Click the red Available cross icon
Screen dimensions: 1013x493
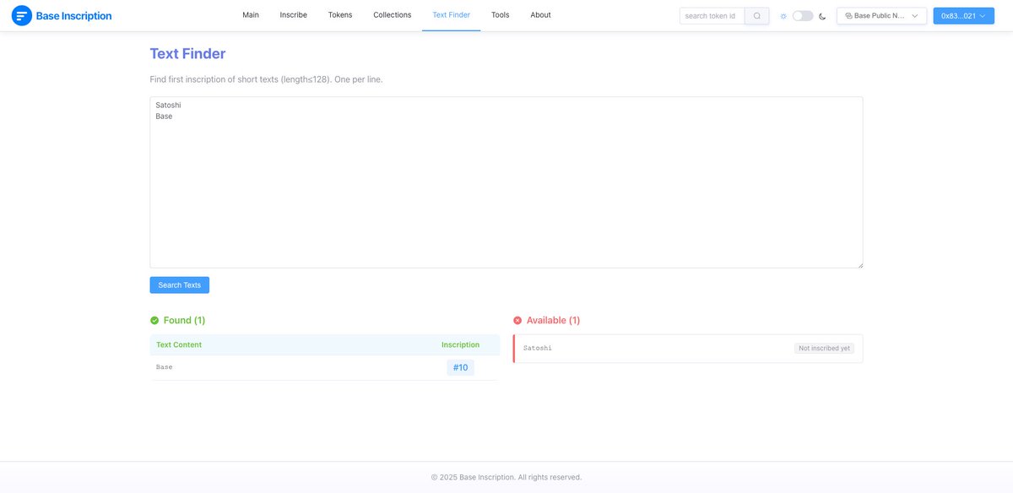click(x=517, y=321)
